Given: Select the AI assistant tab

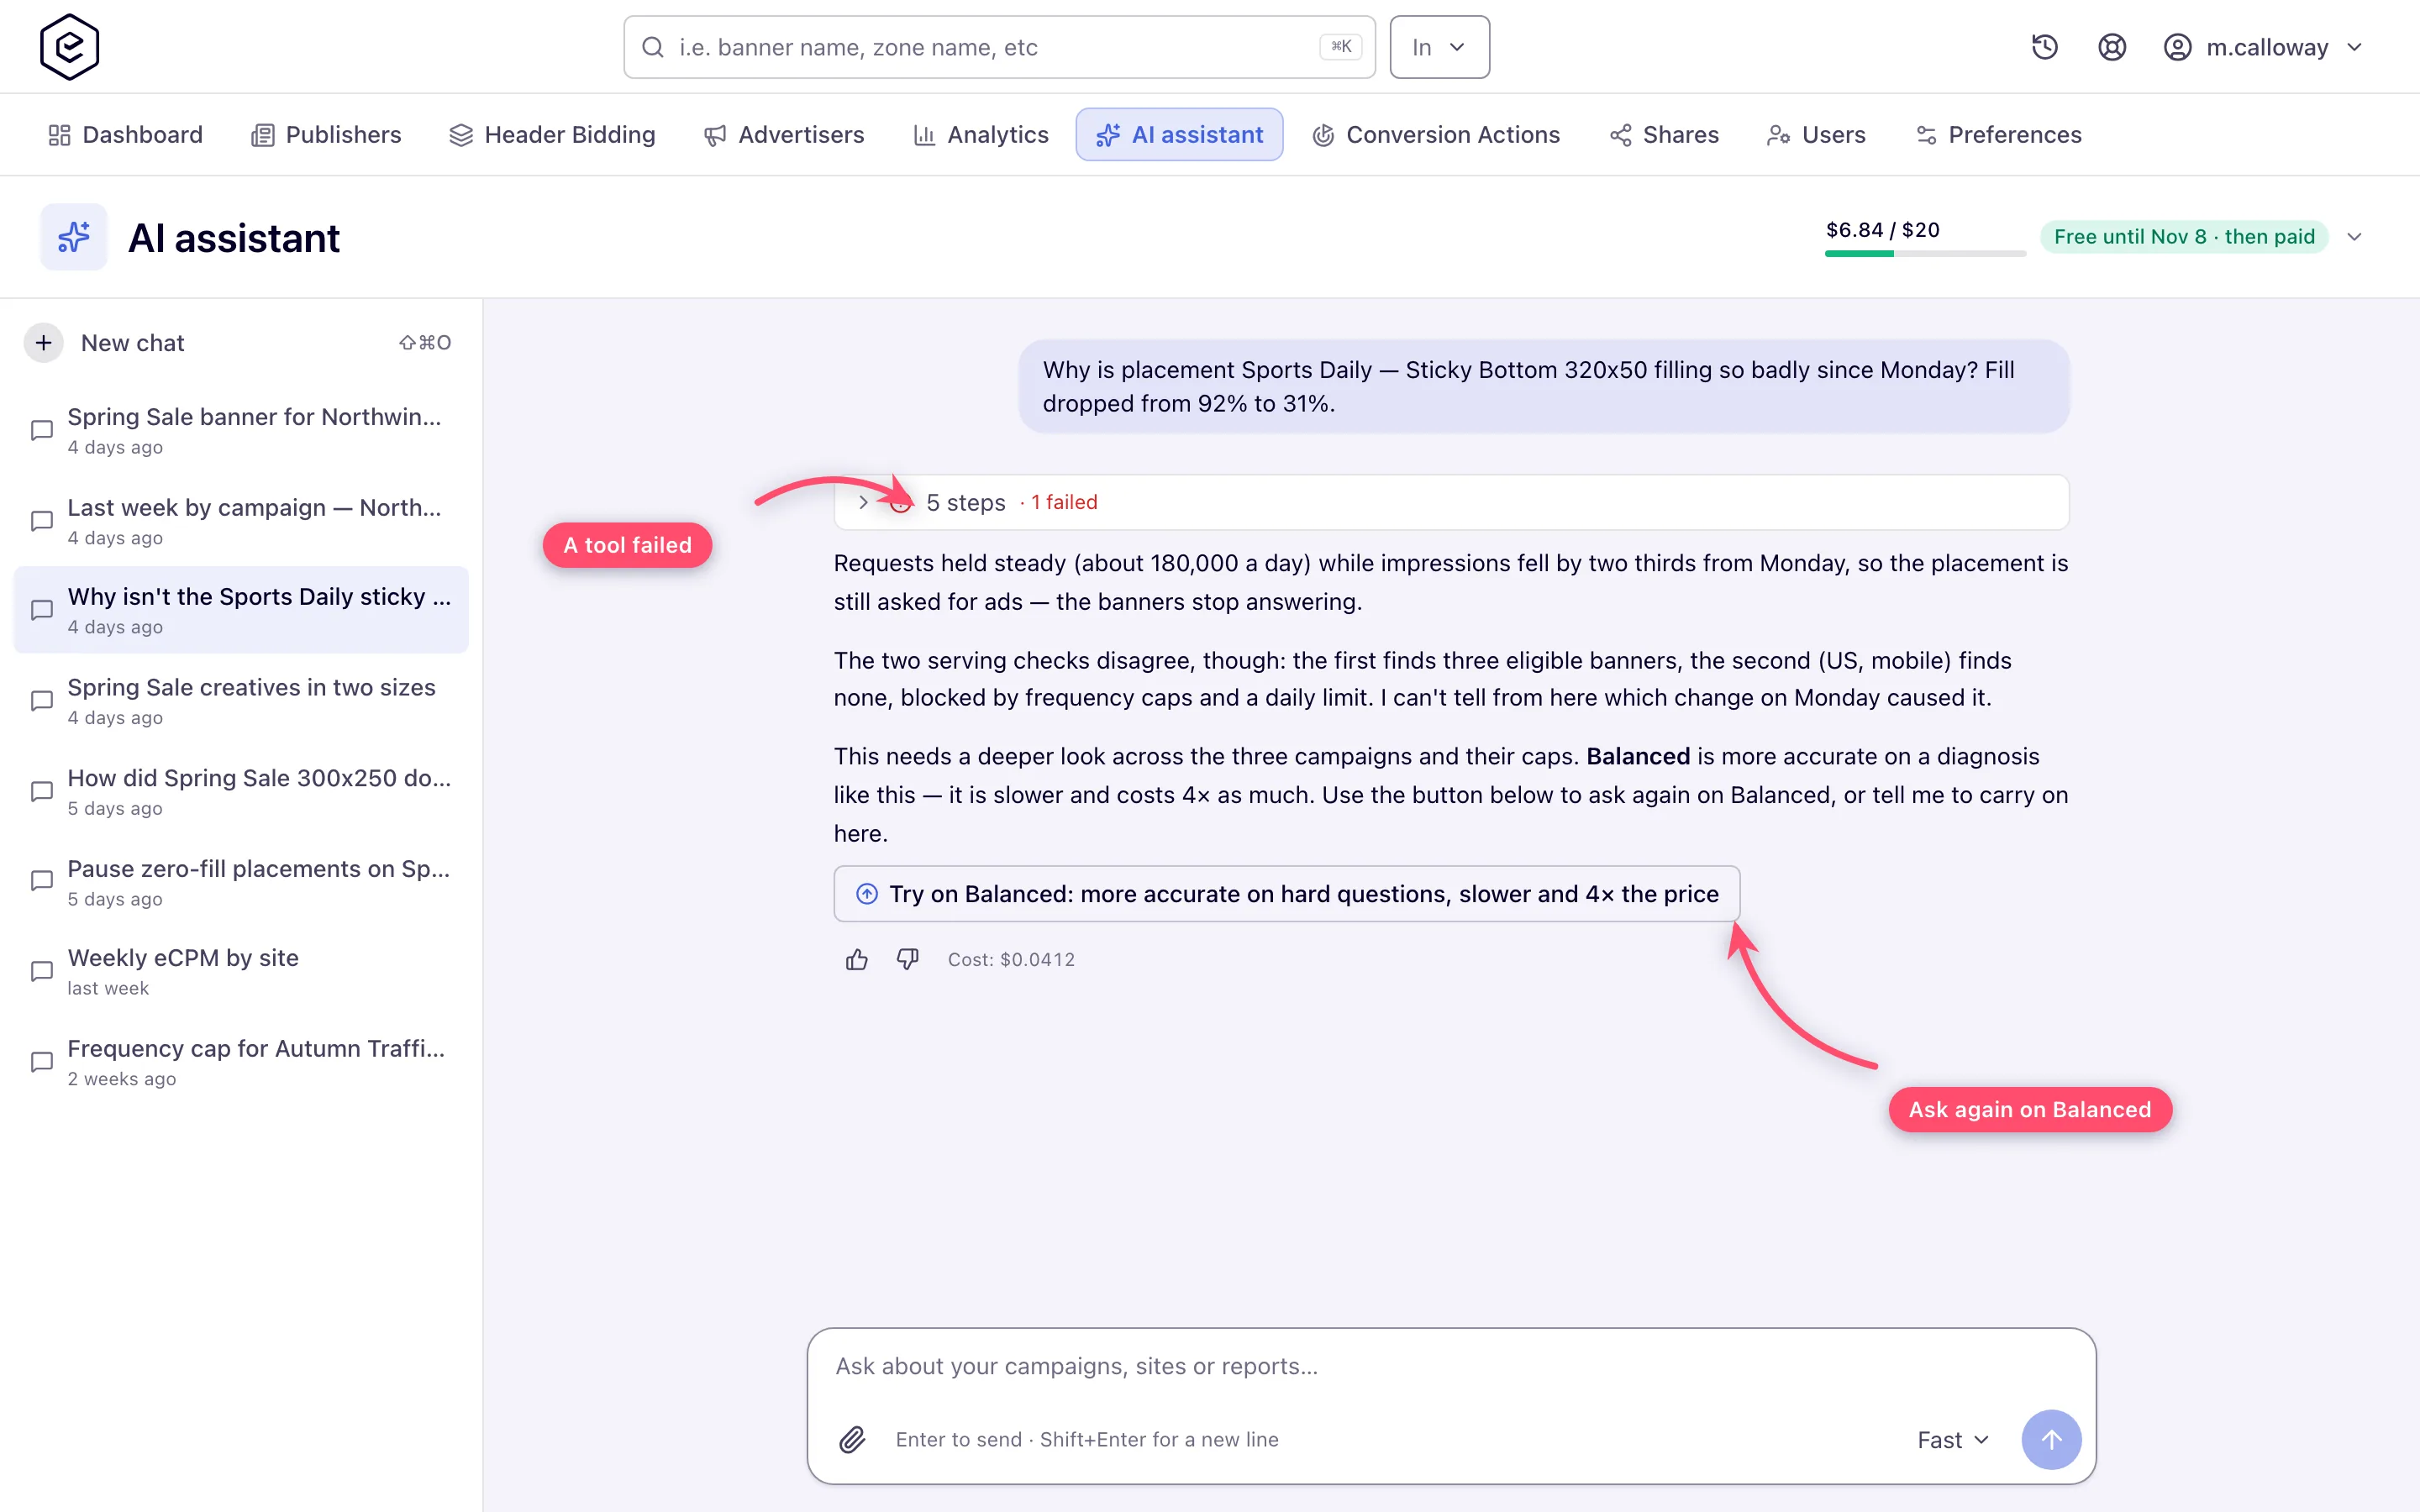Looking at the screenshot, I should (x=1179, y=135).
